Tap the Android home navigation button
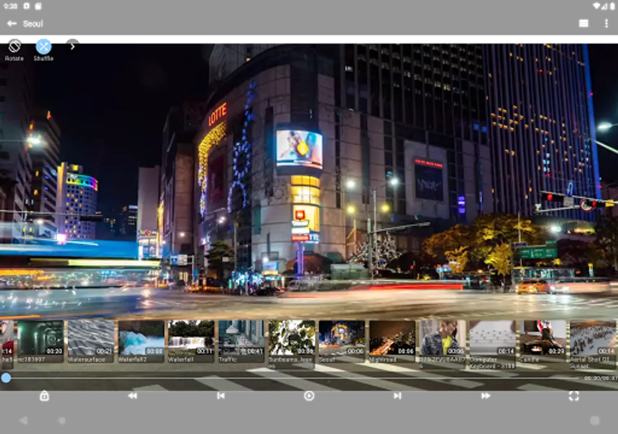 click(62, 420)
